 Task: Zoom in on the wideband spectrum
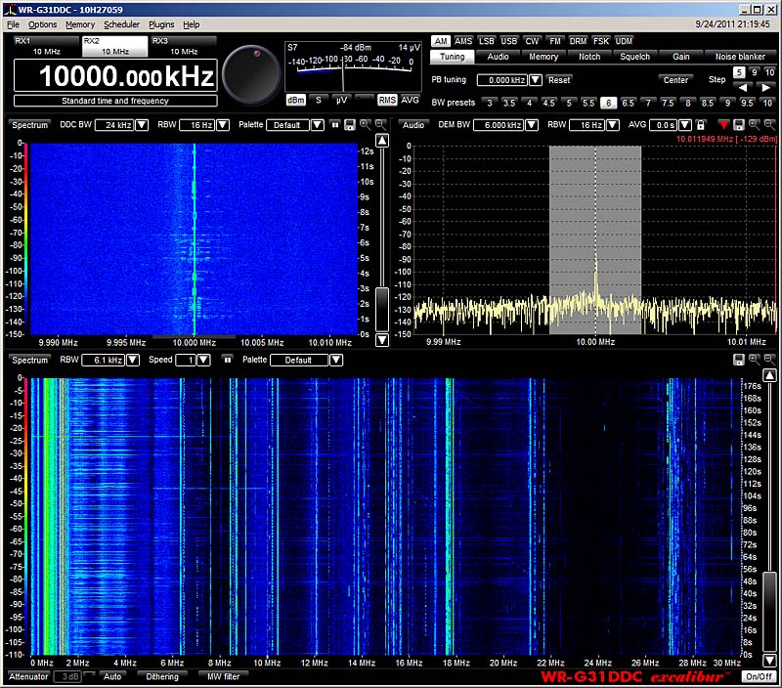pyautogui.click(x=755, y=360)
